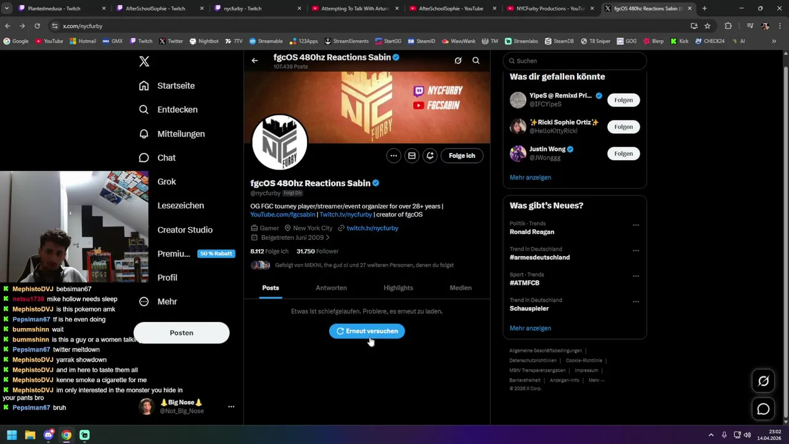This screenshot has height=444, width=789.
Task: Click Mehr anzeigen under trends
Action: tap(530, 328)
